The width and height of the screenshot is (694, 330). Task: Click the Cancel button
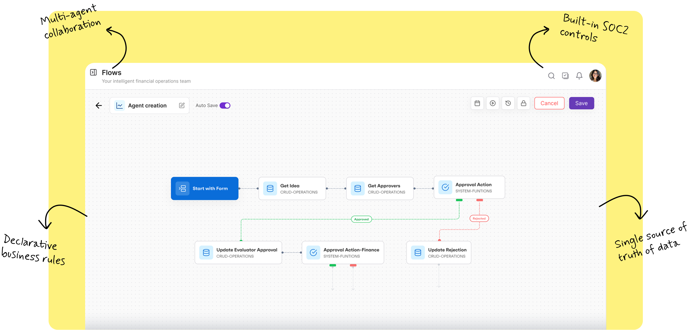549,103
